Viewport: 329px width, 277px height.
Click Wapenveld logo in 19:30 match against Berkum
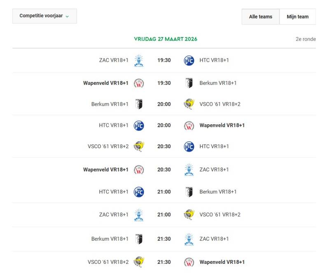click(139, 83)
